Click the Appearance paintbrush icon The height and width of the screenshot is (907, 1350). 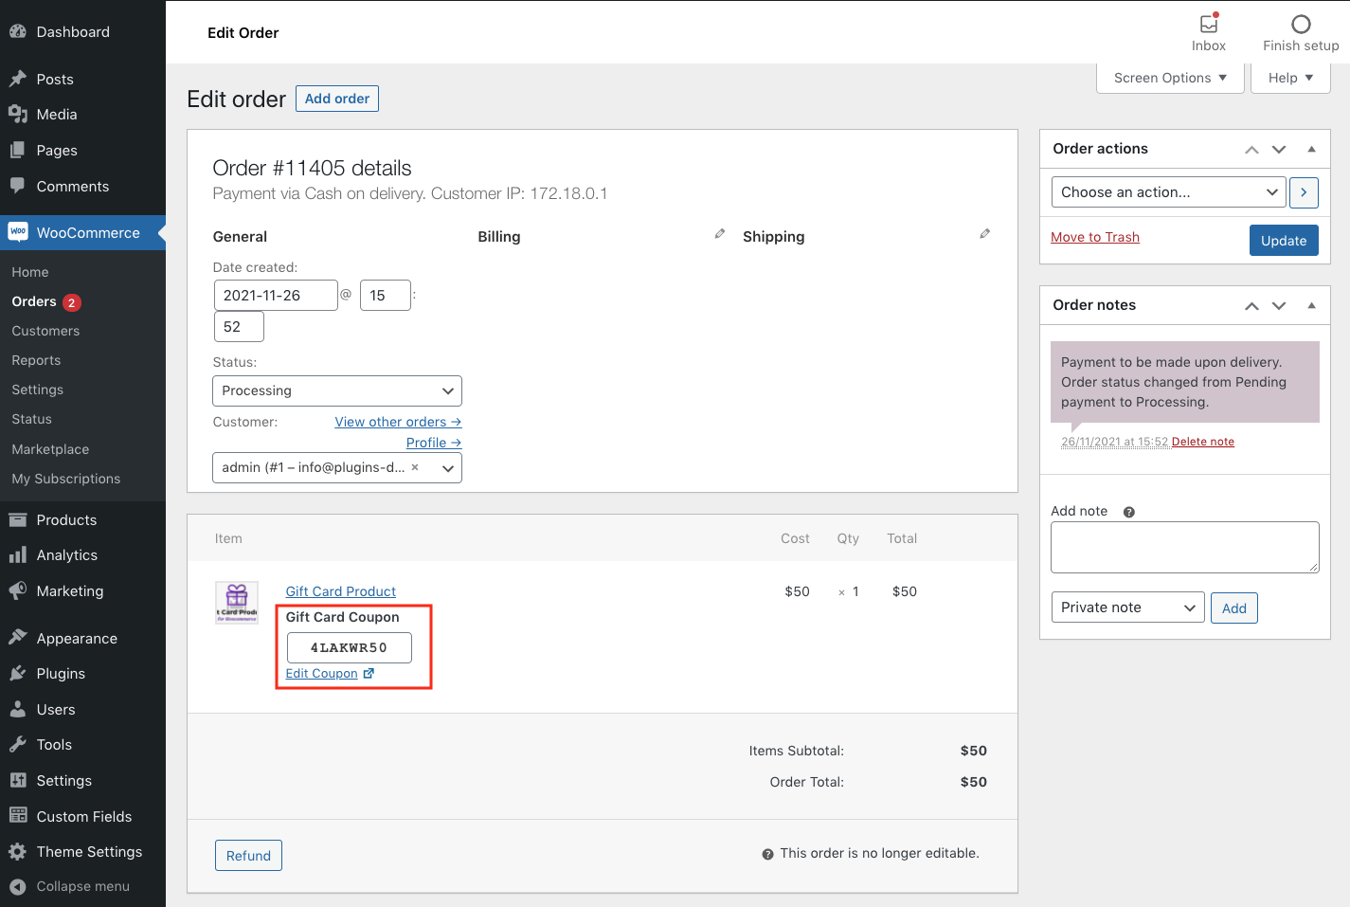[17, 638]
